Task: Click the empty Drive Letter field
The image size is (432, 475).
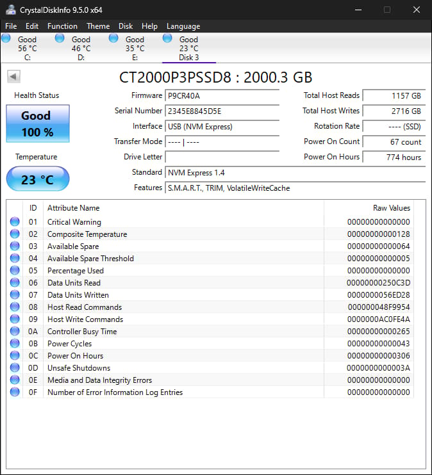Action: pos(222,157)
